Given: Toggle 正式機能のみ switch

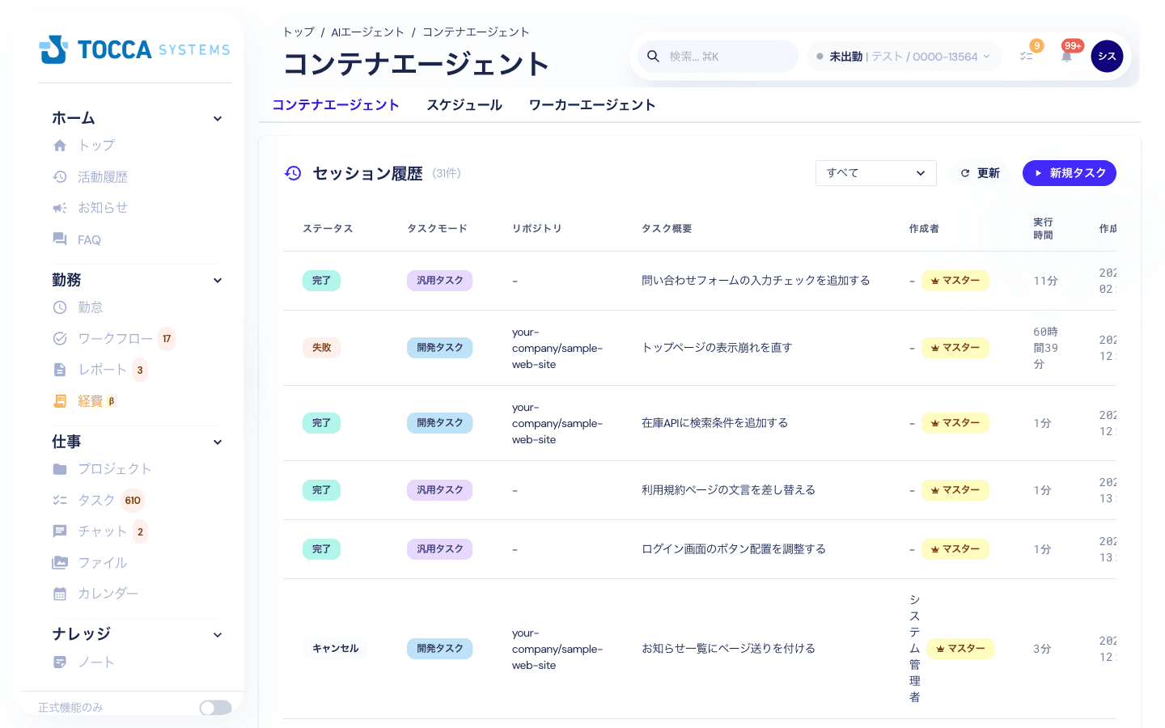Looking at the screenshot, I should (215, 708).
